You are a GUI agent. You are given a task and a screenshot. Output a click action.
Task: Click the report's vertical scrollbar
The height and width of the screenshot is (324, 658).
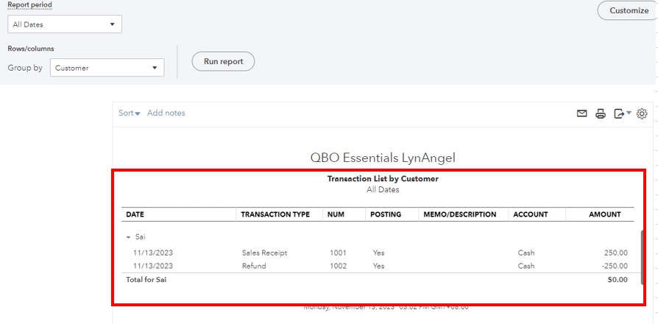pyautogui.click(x=644, y=257)
